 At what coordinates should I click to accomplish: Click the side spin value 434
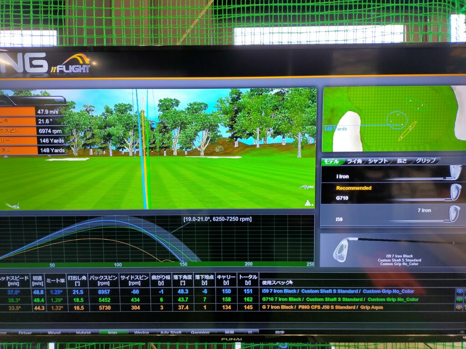click(135, 300)
